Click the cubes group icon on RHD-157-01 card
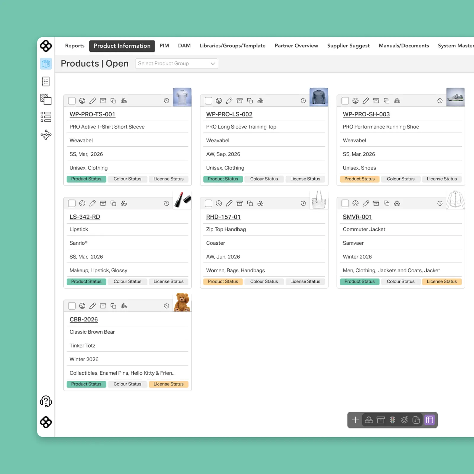474x474 pixels. (260, 203)
